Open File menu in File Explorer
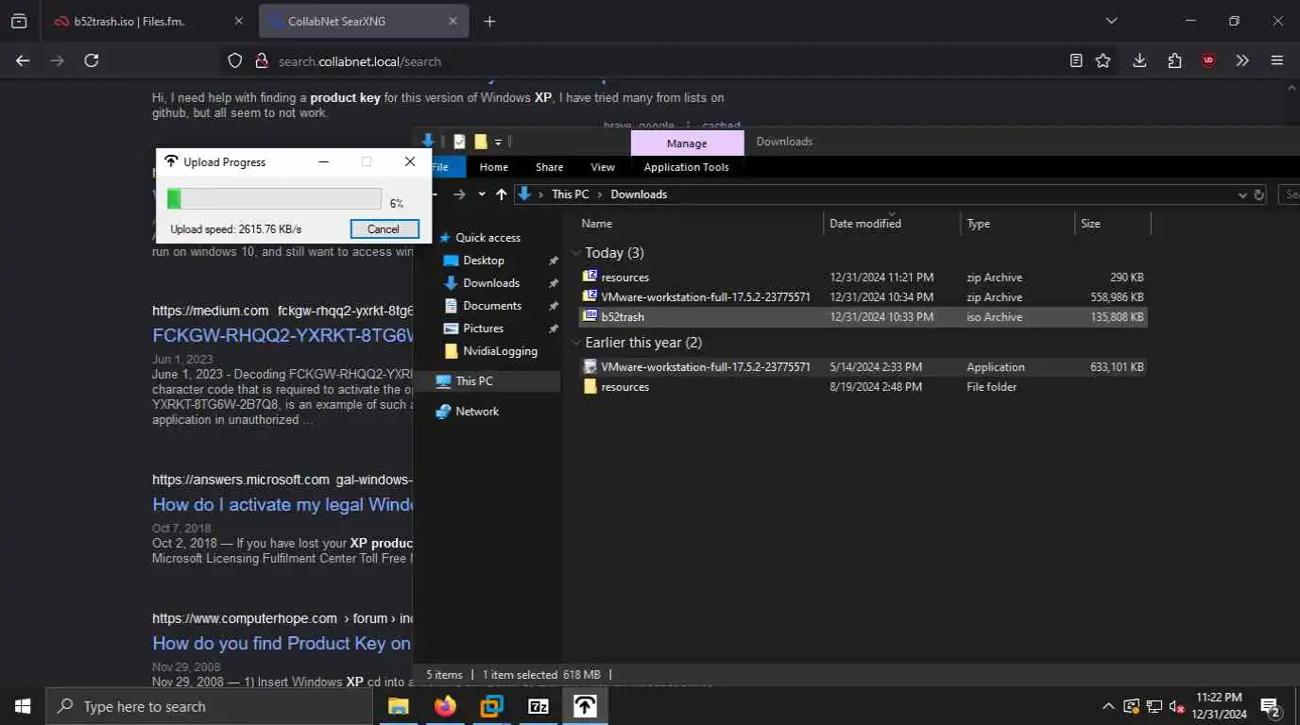Viewport: 1300px width, 725px height. (x=440, y=167)
